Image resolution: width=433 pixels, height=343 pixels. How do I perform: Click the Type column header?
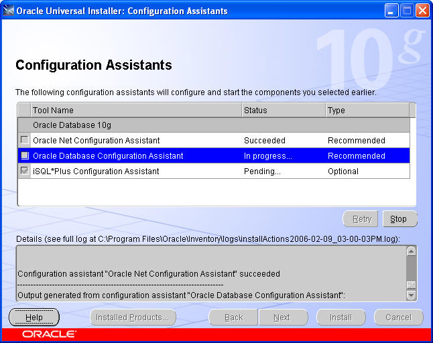tap(367, 110)
